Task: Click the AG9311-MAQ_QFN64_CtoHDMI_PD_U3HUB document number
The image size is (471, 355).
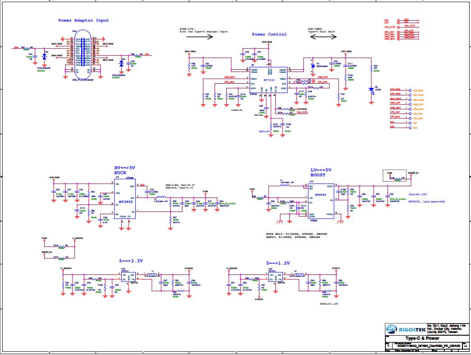Action: pos(429,346)
